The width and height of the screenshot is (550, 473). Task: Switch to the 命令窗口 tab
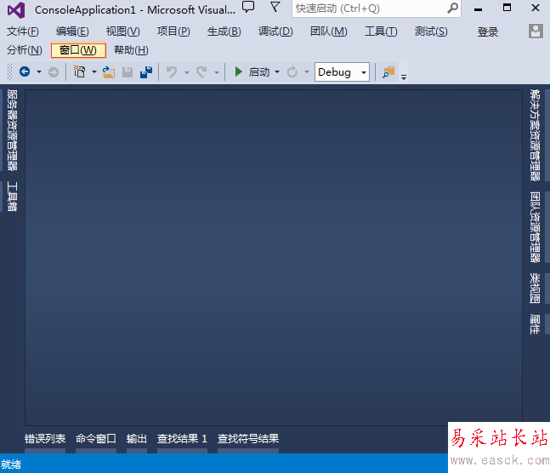coord(96,439)
